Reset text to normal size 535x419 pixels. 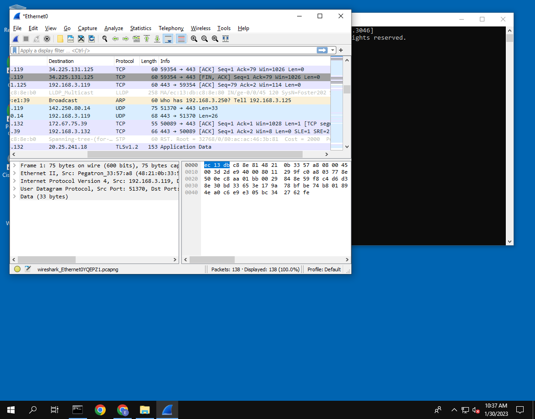pos(215,39)
